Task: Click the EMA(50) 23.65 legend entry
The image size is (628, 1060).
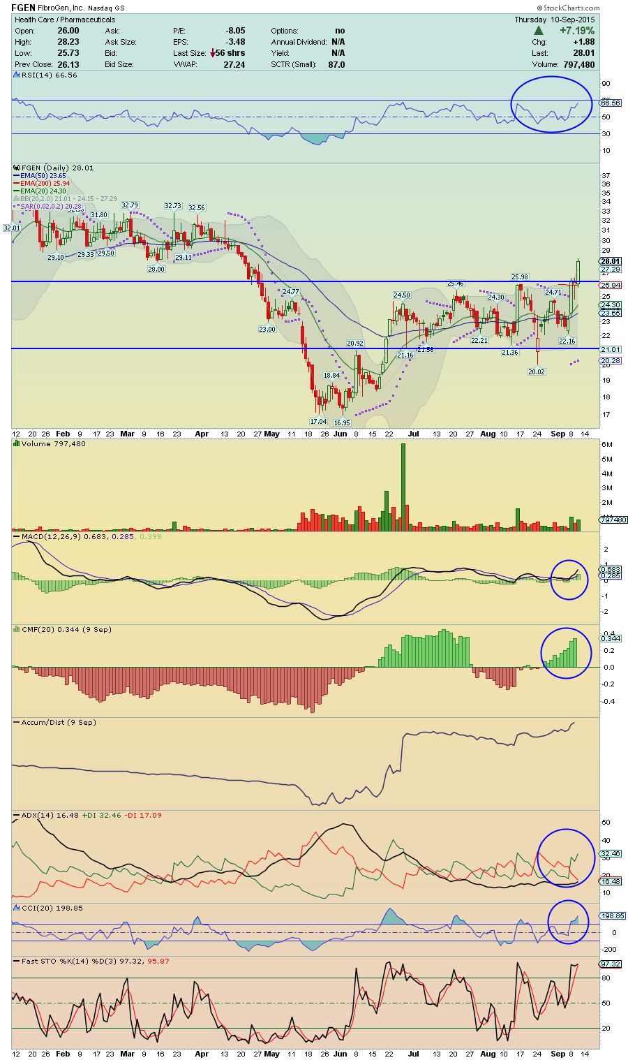Action: 43,176
